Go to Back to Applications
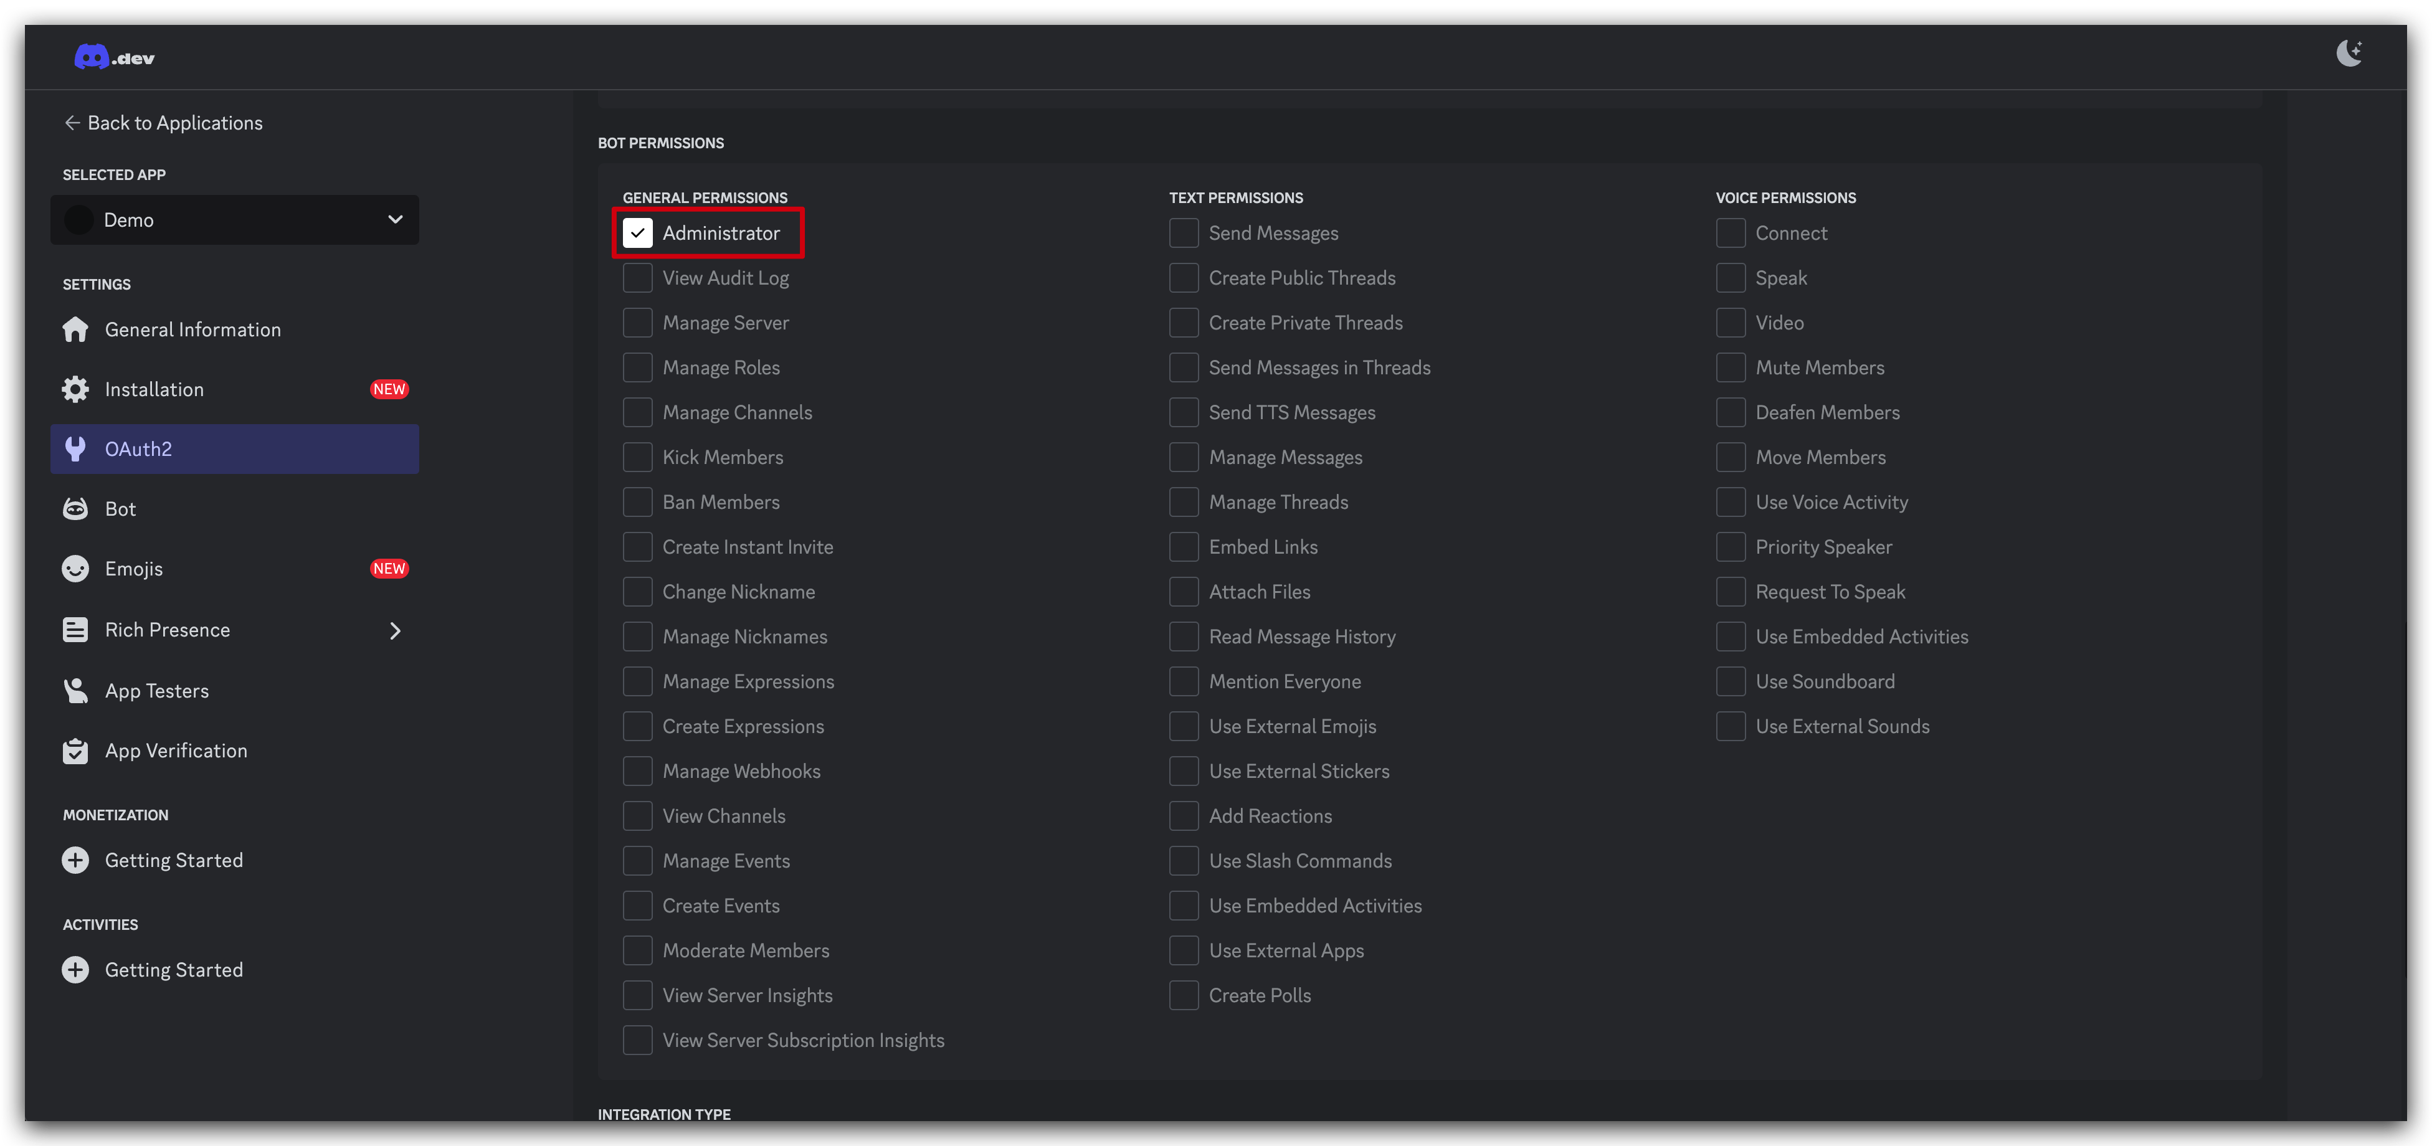 163,123
